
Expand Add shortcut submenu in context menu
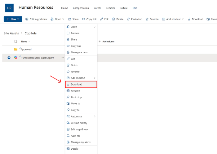click(81, 78)
